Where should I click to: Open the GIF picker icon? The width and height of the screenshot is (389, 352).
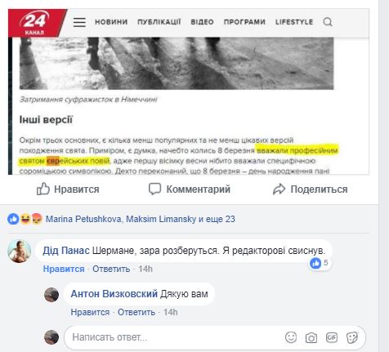tap(332, 337)
